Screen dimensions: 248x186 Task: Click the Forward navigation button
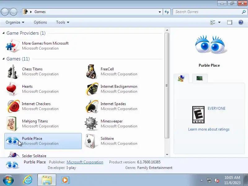click(x=14, y=12)
